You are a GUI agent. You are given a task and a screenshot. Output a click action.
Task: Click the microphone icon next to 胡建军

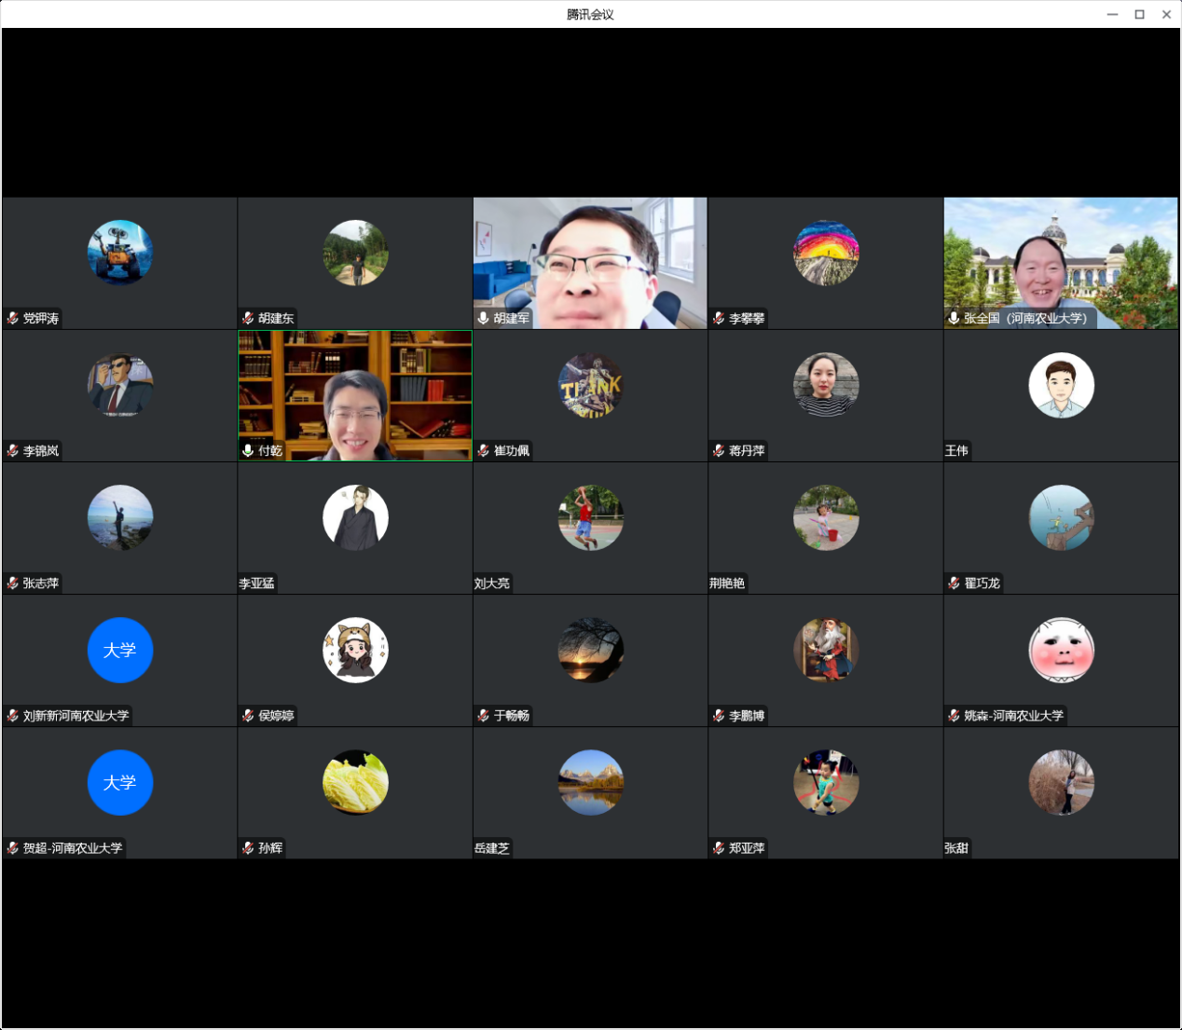click(483, 319)
